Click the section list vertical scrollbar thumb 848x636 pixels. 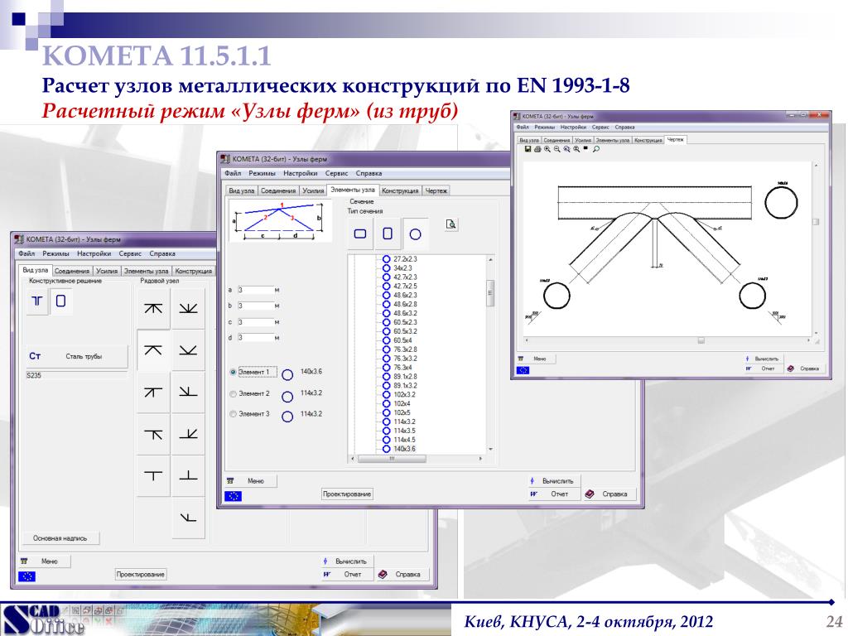point(490,292)
